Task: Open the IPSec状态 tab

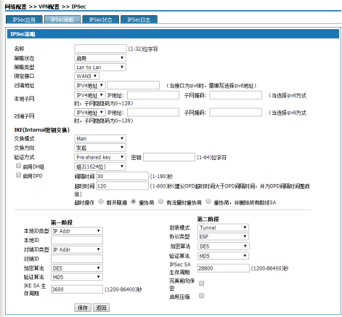Action: click(x=101, y=20)
